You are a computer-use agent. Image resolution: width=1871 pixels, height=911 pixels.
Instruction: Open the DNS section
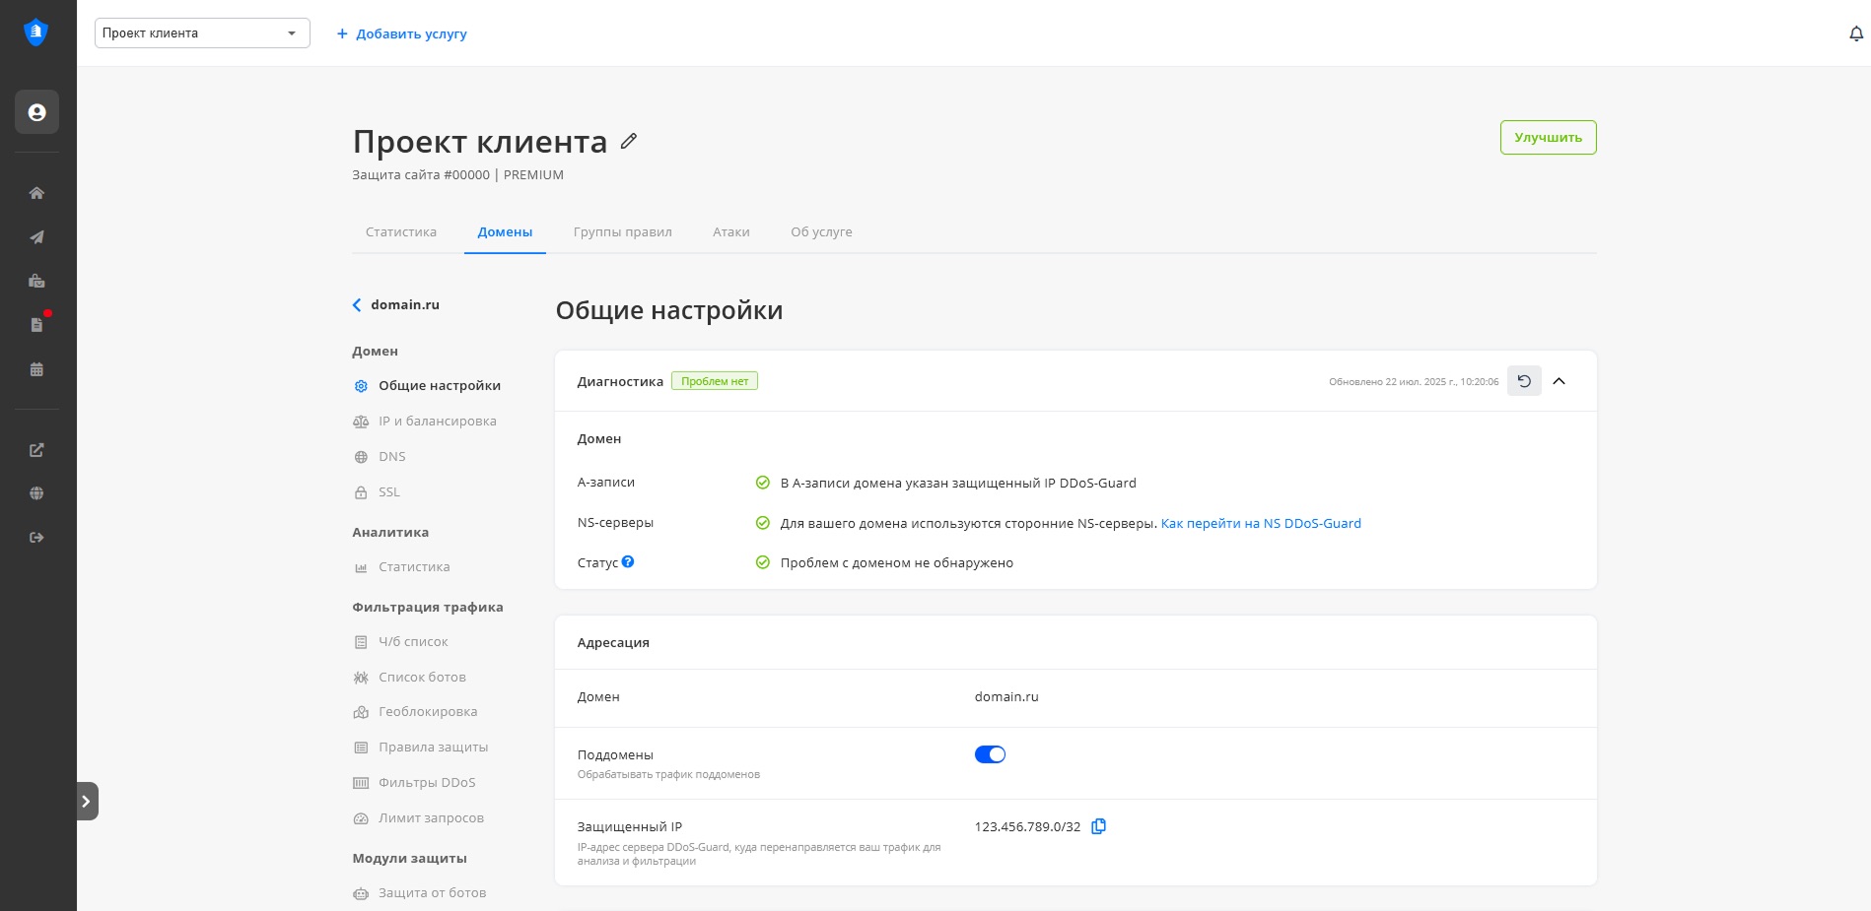[380, 457]
